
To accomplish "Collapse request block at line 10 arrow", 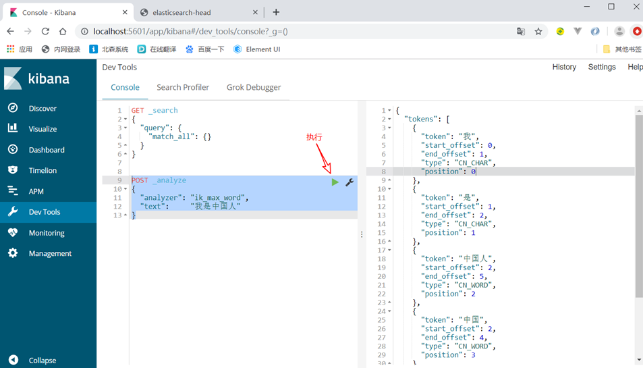I will [125, 189].
